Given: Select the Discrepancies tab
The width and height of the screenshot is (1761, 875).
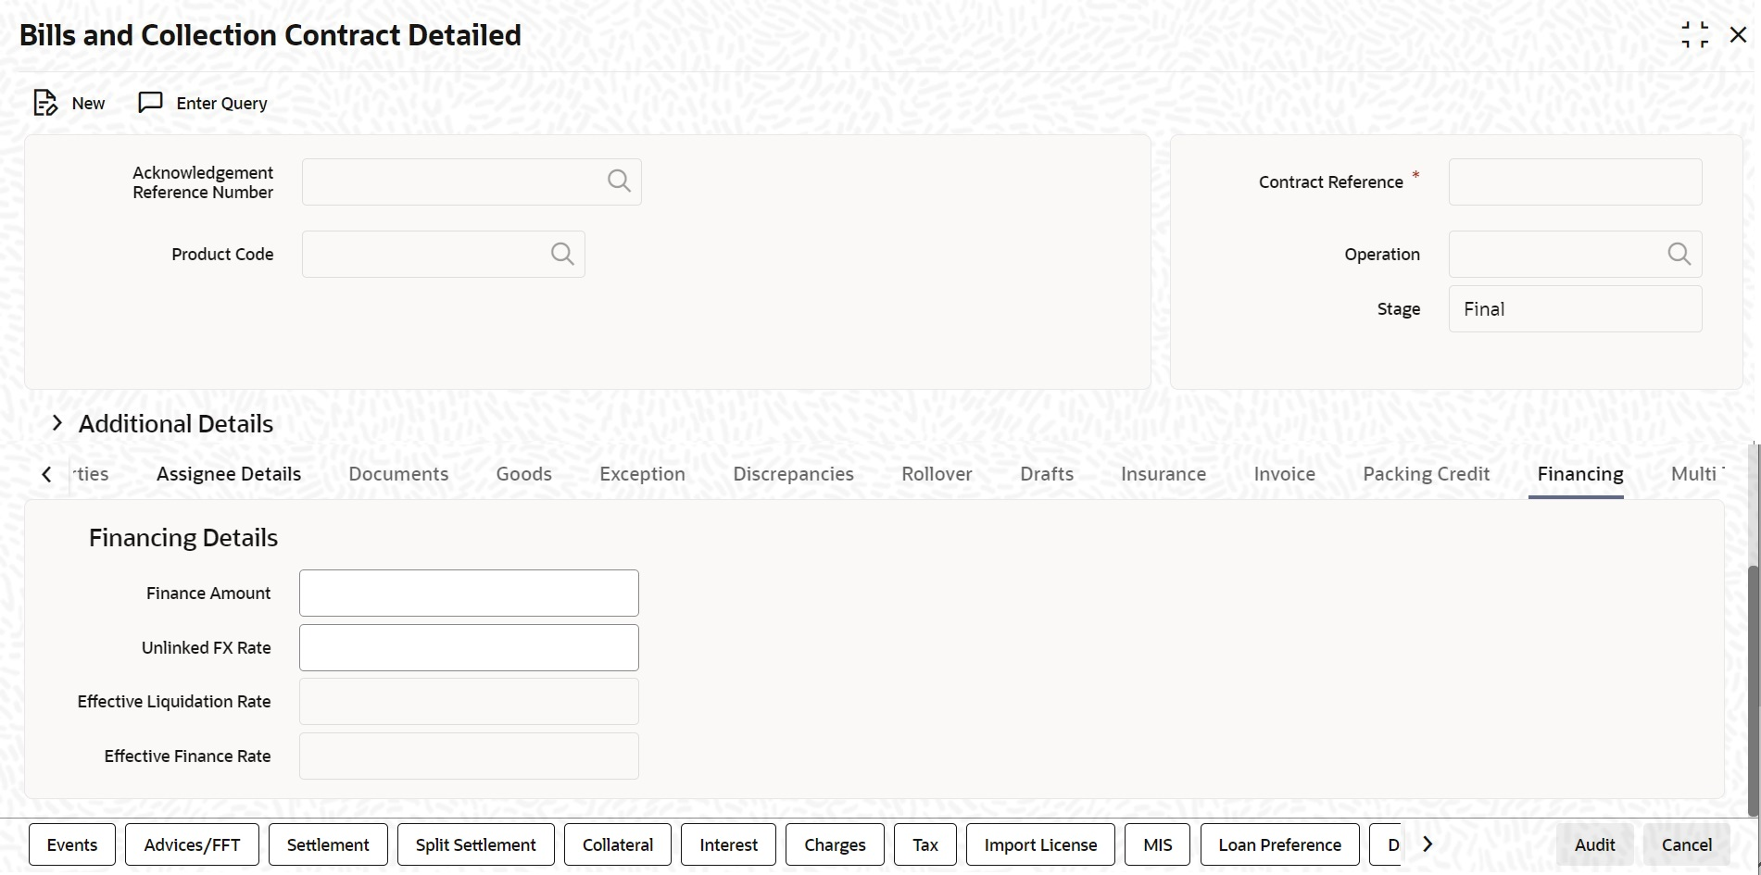Looking at the screenshot, I should [793, 474].
